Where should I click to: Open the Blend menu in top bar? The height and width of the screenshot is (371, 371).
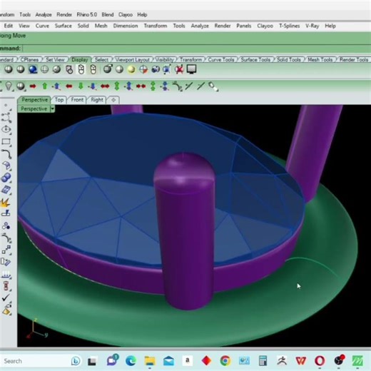click(108, 15)
